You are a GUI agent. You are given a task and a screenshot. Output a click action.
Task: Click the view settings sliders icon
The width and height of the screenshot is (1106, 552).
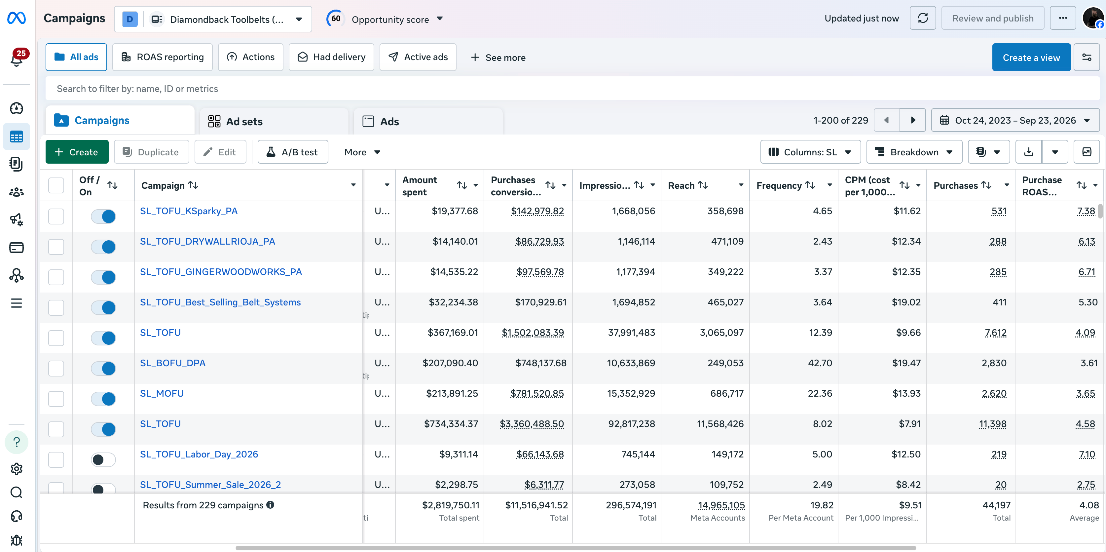point(1086,57)
